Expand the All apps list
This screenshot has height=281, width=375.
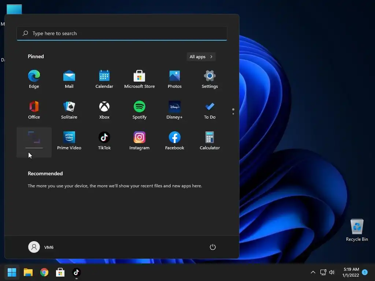point(201,57)
